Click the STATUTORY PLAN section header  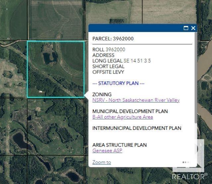click(118, 83)
